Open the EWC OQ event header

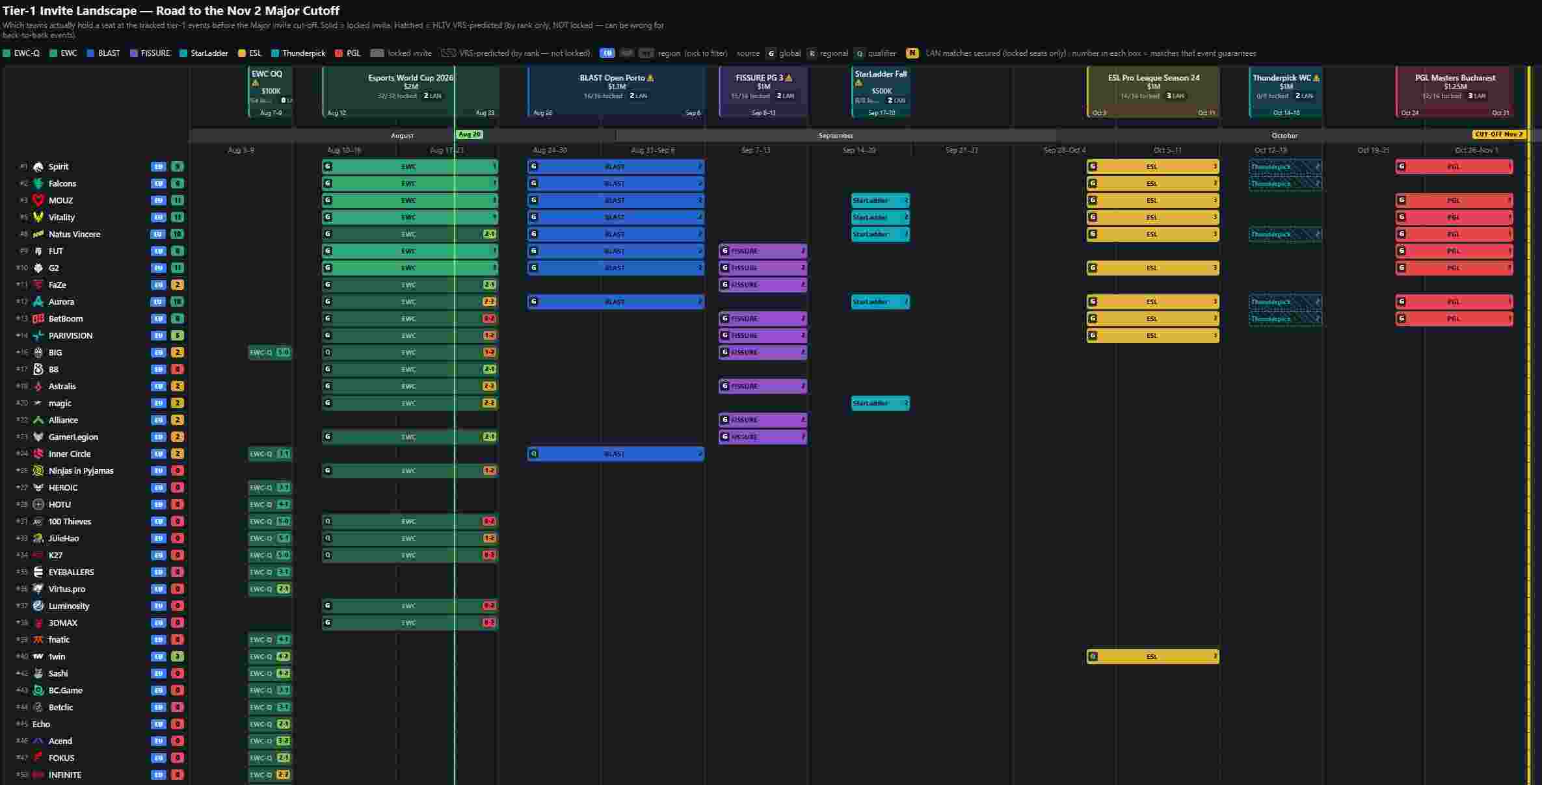pos(271,92)
